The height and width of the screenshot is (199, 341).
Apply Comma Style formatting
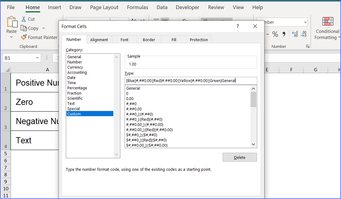coord(283,34)
